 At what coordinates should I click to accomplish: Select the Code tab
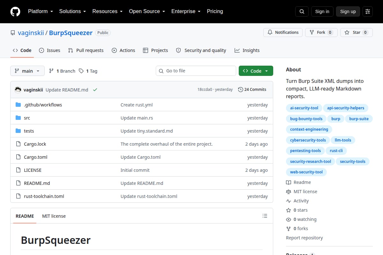point(22,50)
